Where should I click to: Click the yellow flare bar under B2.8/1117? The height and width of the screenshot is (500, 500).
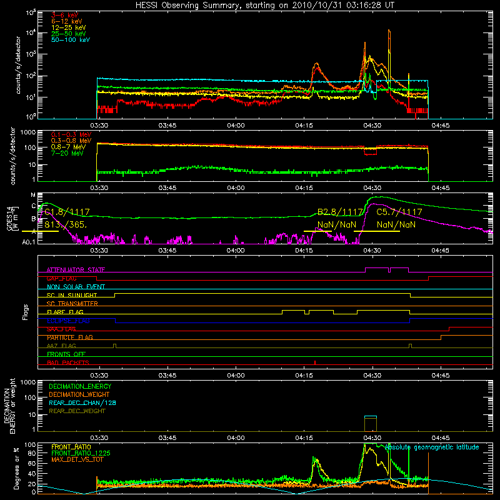coord(317,231)
